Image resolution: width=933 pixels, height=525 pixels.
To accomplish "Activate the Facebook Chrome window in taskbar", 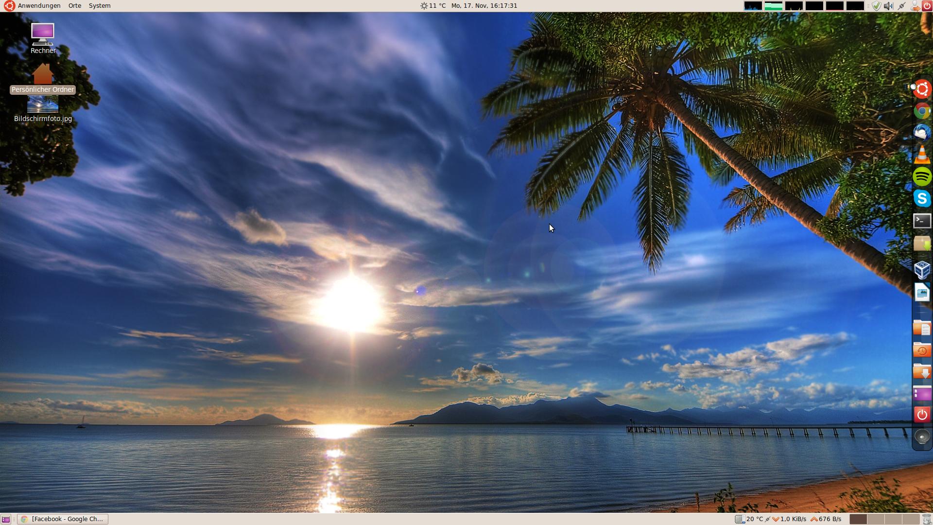I will pyautogui.click(x=64, y=519).
